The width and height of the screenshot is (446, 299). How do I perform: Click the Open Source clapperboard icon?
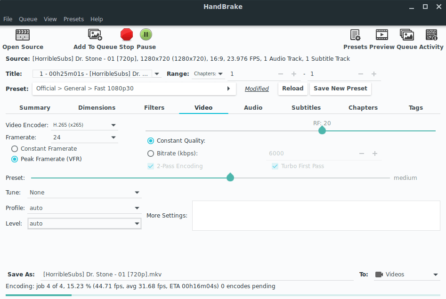coord(23,35)
